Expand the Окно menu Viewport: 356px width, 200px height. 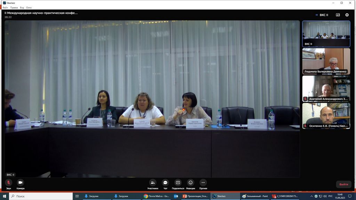tap(29, 7)
